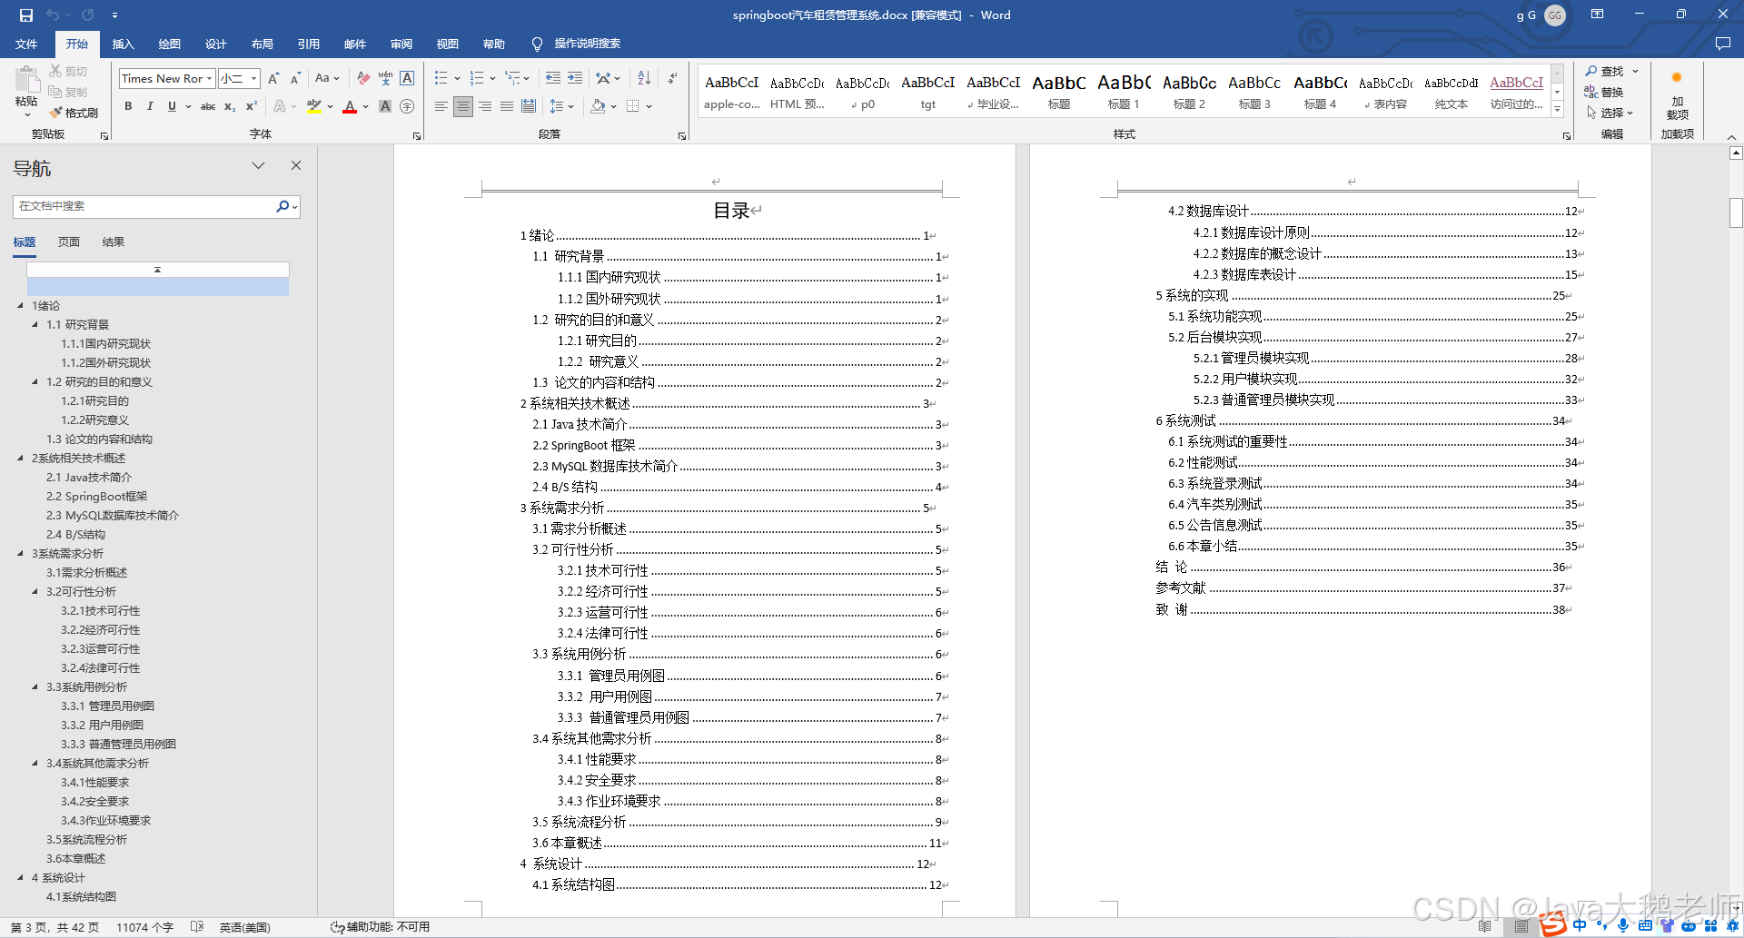
Task: Open the Sogou soft keyboard icon
Action: [1645, 926]
